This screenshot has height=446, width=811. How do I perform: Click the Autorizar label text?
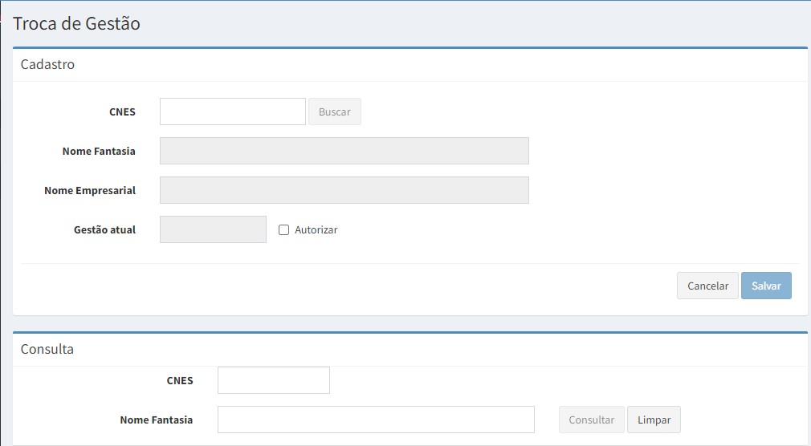(x=316, y=230)
